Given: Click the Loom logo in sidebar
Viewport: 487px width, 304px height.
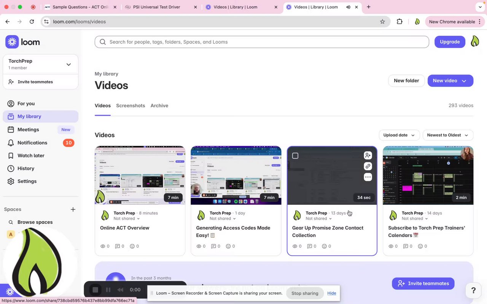Looking at the screenshot, I should 22,42.
